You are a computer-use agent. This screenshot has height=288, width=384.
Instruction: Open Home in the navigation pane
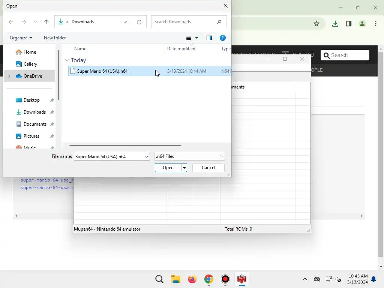[x=30, y=52]
